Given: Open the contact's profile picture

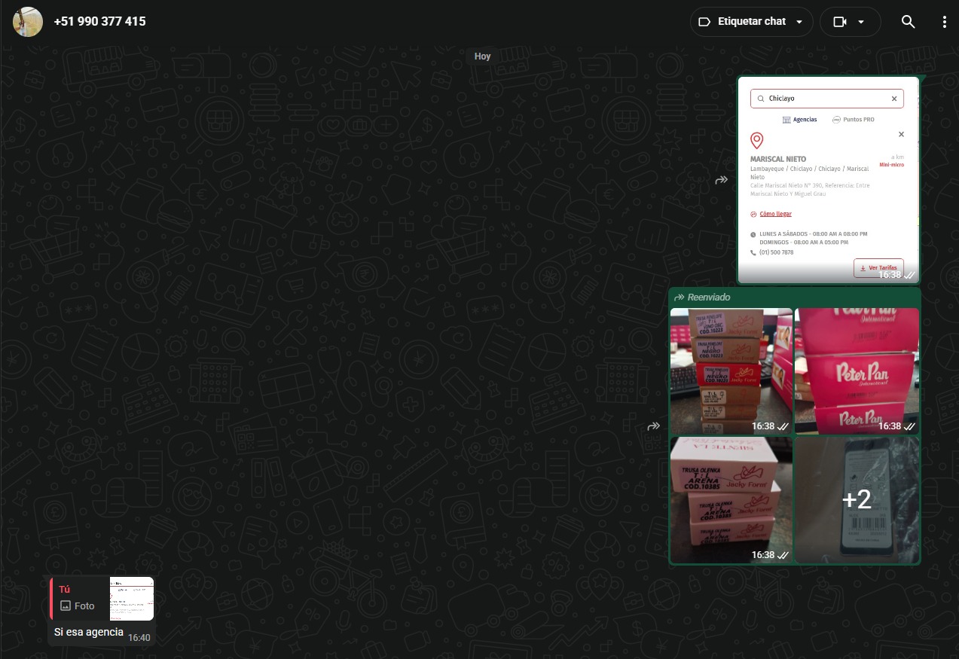Looking at the screenshot, I should 28,22.
